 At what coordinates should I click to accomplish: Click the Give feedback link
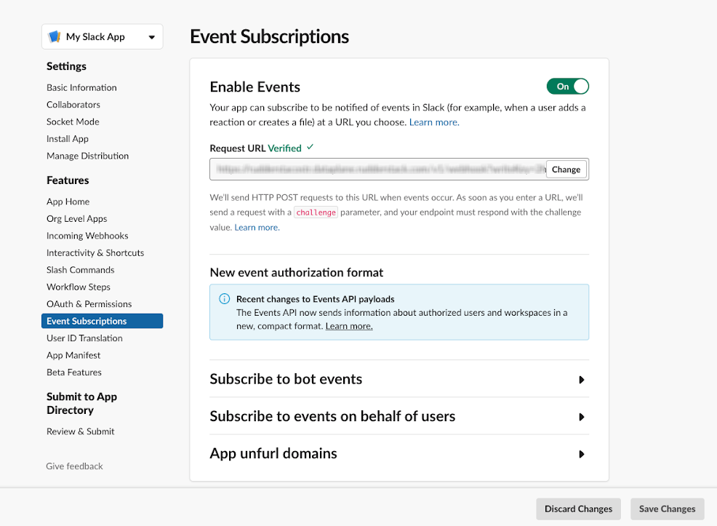74,466
